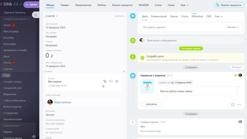Screen dimensions: 247x139
Task: Open the Роботы tab
Action: click(102, 5)
